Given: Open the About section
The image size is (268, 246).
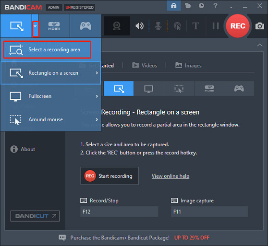Looking at the screenshot, I should point(23,149).
